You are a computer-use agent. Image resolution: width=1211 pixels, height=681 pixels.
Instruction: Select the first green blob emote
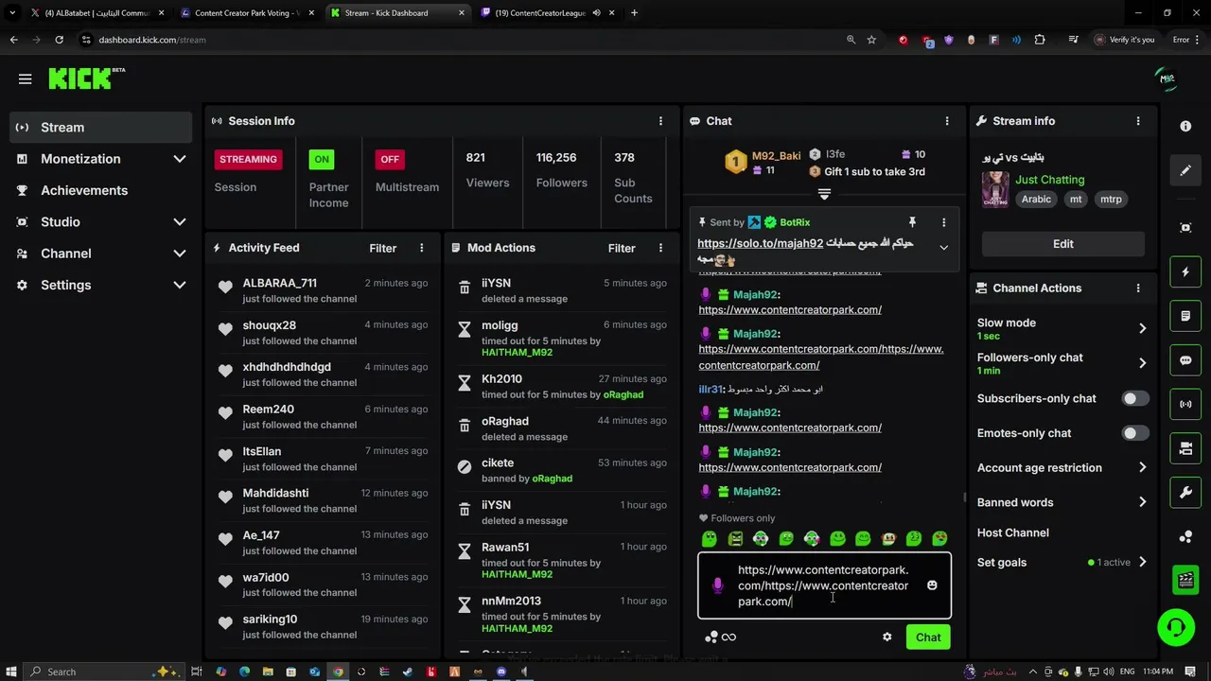pyautogui.click(x=710, y=539)
